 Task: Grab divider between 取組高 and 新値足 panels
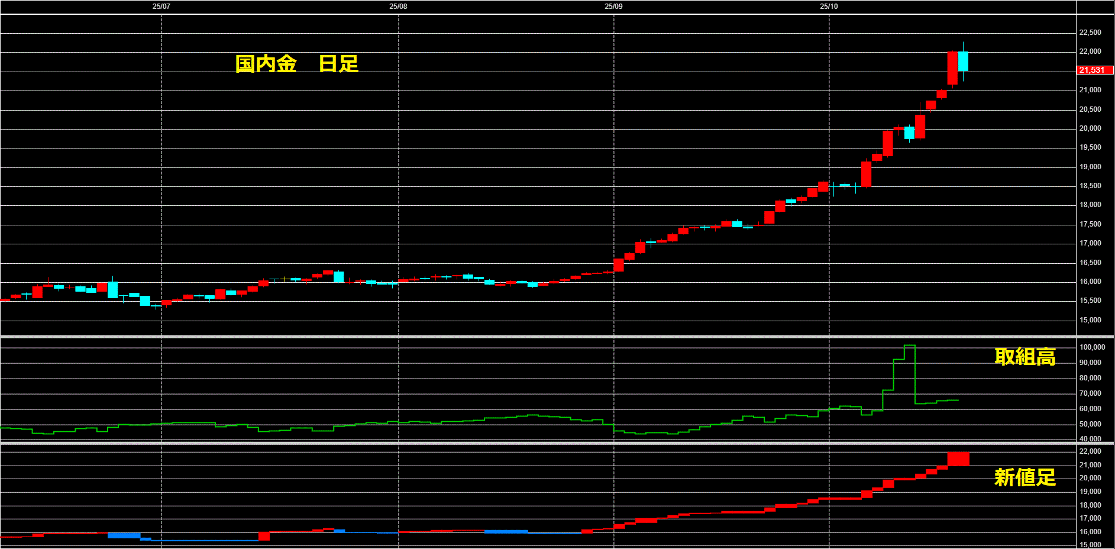click(556, 443)
